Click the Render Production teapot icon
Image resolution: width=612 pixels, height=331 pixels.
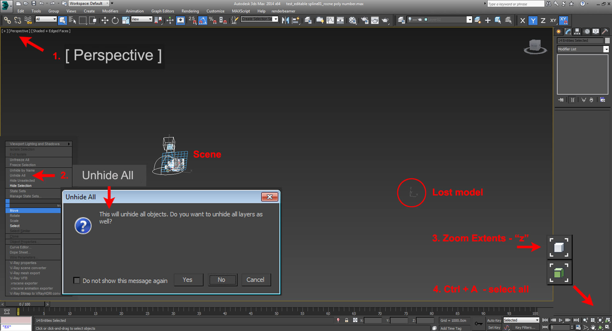click(385, 20)
